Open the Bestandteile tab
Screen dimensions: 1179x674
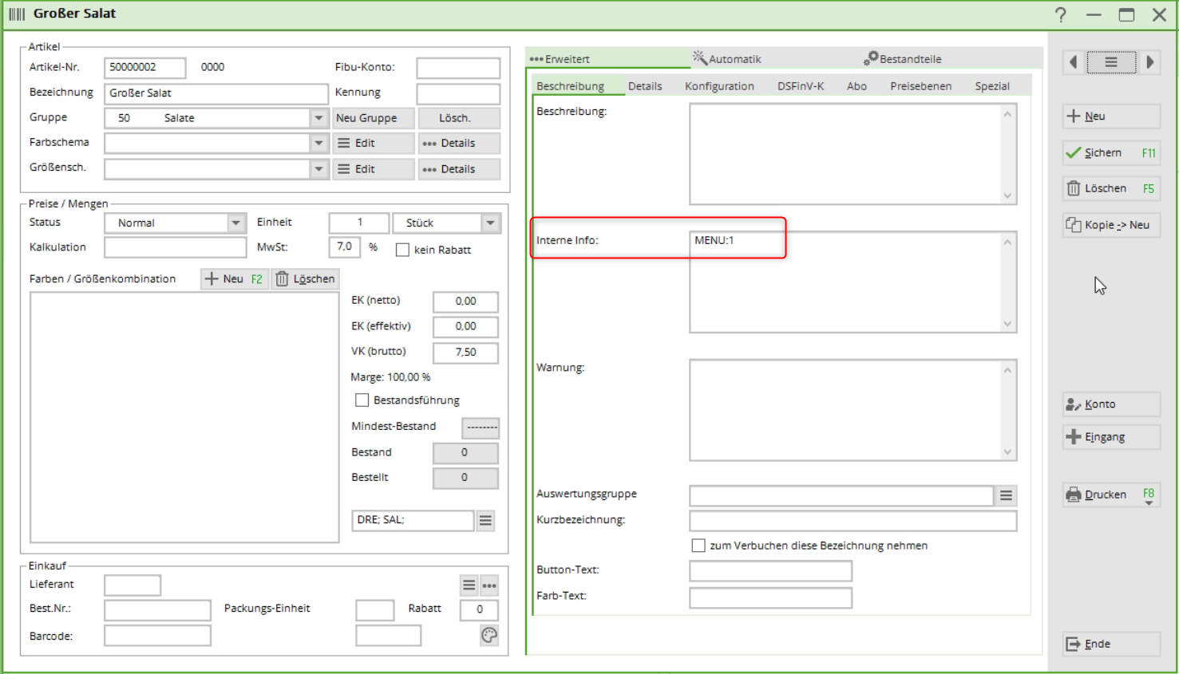tap(903, 59)
